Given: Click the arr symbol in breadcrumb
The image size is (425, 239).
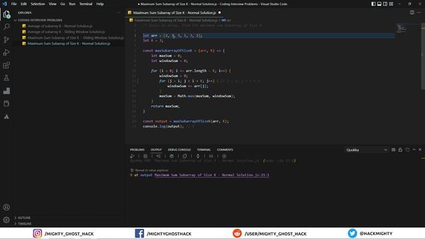Looking at the screenshot, I should pyautogui.click(x=226, y=20).
